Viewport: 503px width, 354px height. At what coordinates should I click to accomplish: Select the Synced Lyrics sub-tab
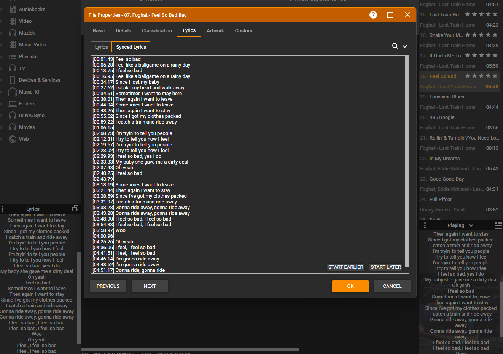[x=131, y=47]
